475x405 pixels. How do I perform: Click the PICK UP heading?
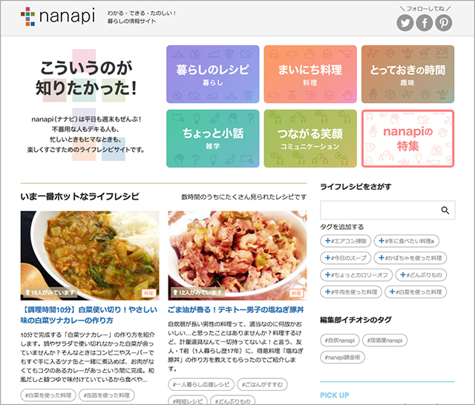(335, 395)
